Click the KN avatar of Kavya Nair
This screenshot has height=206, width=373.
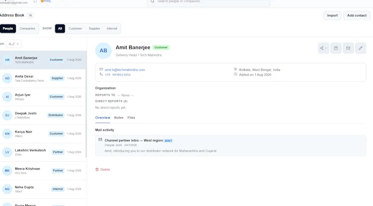(7, 134)
